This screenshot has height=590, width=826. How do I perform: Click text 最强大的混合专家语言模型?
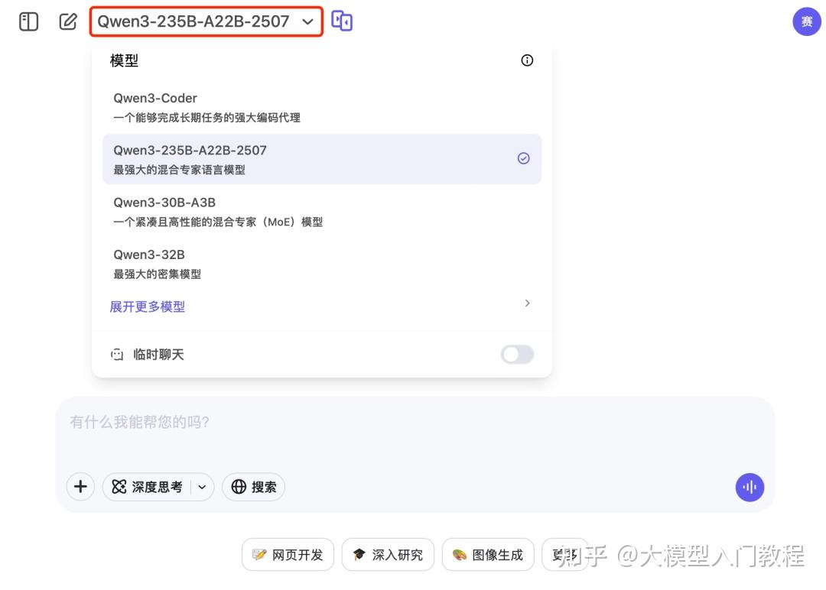click(x=180, y=170)
